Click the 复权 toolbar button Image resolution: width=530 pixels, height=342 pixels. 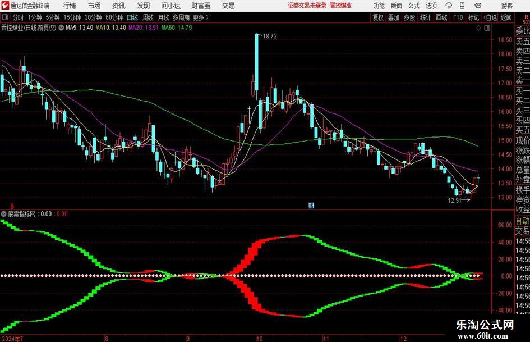378,17
